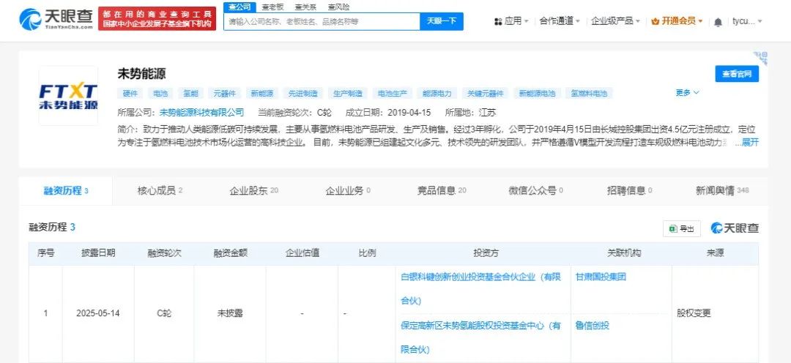This screenshot has width=791, height=363.
Task: Click the 未披露 amount cell
Action: point(230,313)
